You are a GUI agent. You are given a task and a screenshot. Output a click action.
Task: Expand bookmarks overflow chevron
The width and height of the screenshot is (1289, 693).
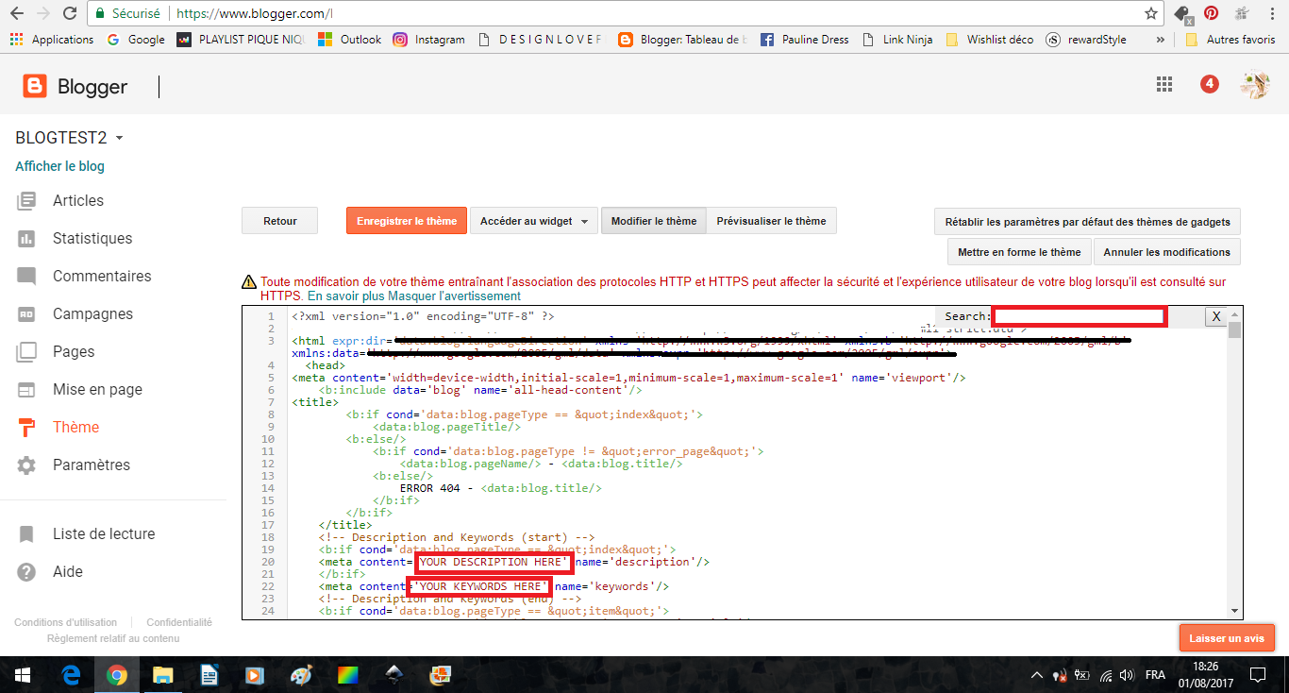point(1160,40)
